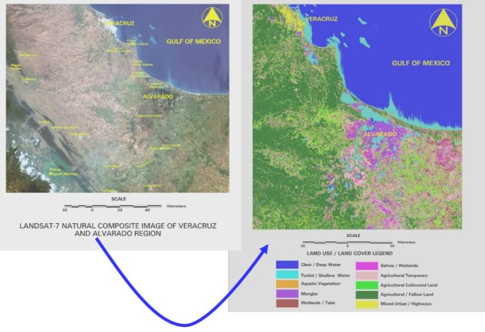
Task: Click the Gulf of Mexico label on land cover map
Action: click(x=421, y=63)
